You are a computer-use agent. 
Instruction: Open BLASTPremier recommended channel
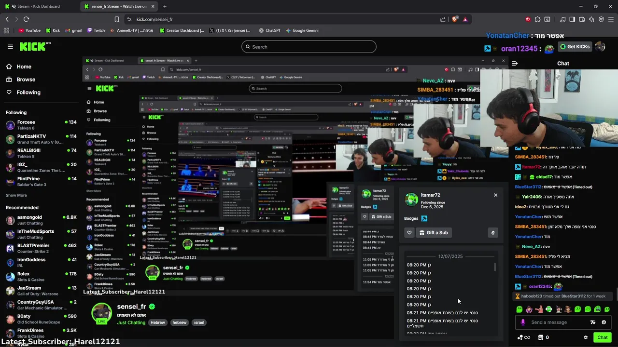pyautogui.click(x=41, y=248)
